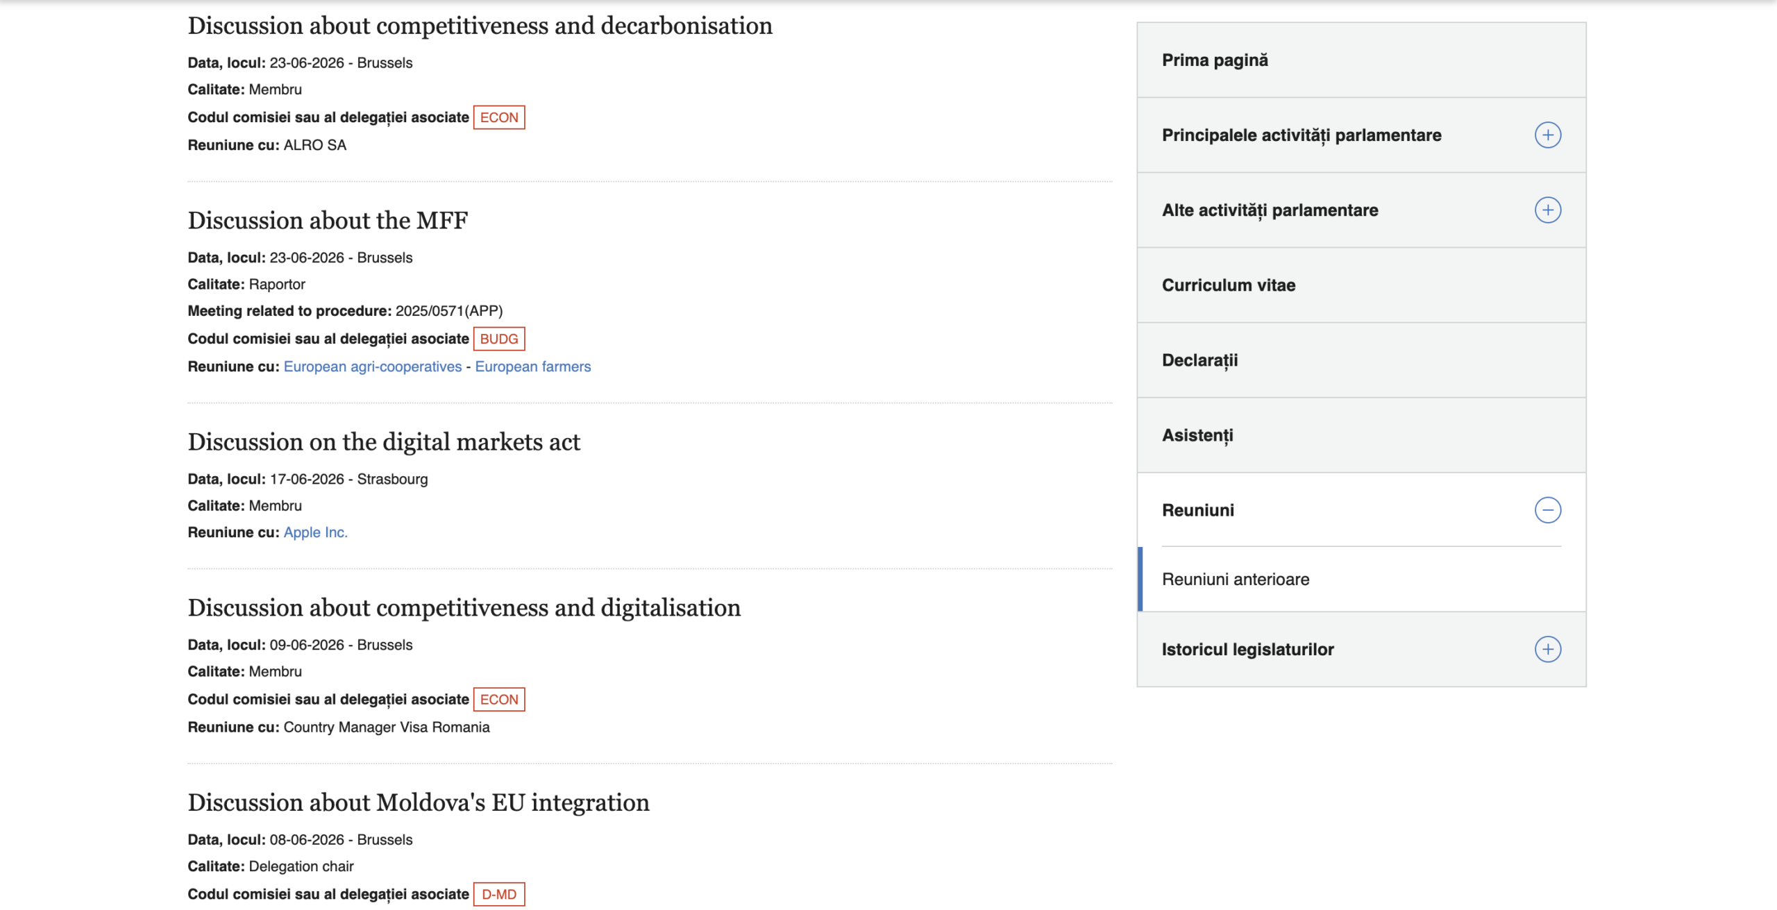Viewport: 1777px width, 910px height.
Task: Open the European farmers link
Action: point(532,366)
